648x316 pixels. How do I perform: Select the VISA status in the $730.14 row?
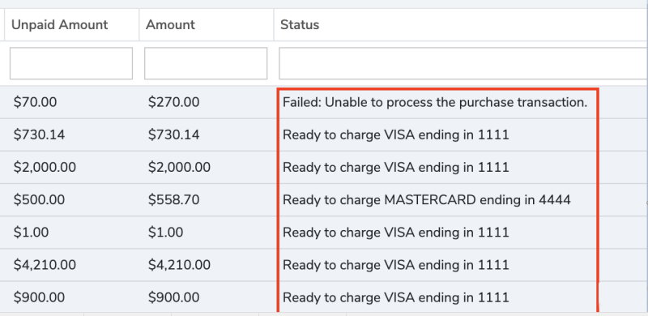tap(396, 135)
